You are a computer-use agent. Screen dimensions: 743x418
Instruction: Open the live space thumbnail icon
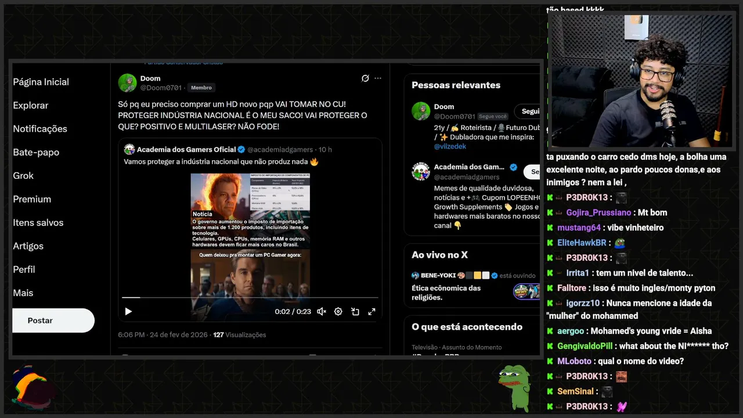[x=526, y=291]
